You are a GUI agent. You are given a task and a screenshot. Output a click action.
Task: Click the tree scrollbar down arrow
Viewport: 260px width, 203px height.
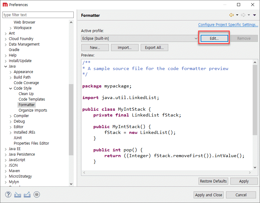[x=71, y=184]
